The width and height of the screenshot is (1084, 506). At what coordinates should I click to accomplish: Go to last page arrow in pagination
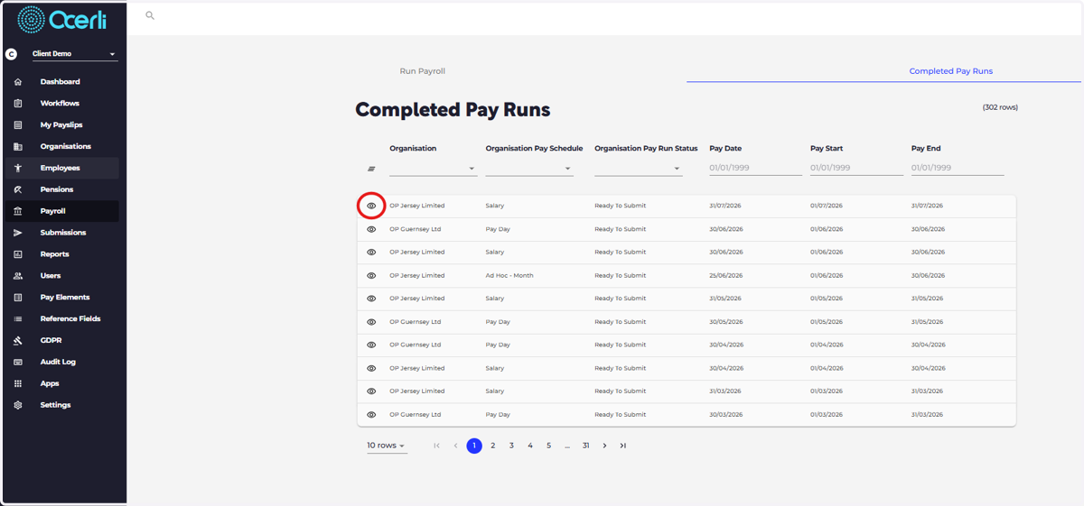click(x=623, y=446)
